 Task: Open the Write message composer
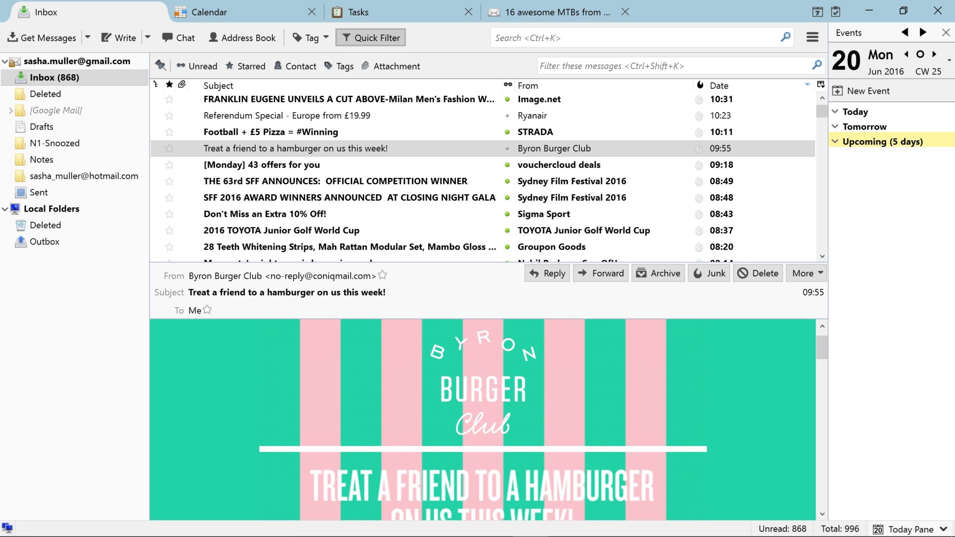pos(118,37)
